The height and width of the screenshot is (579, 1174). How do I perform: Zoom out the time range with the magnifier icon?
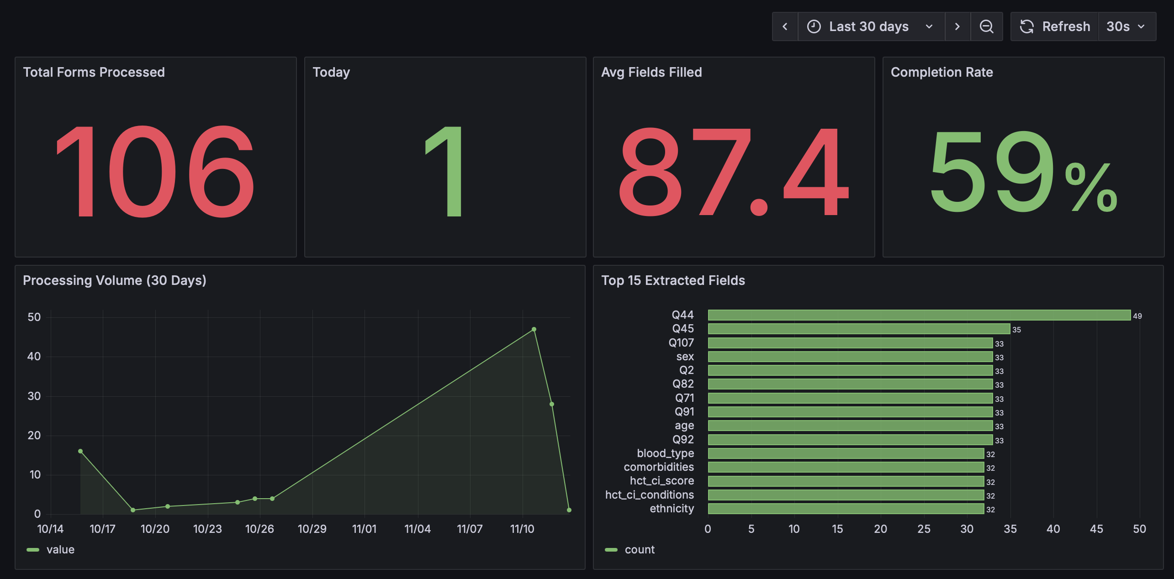tap(987, 26)
